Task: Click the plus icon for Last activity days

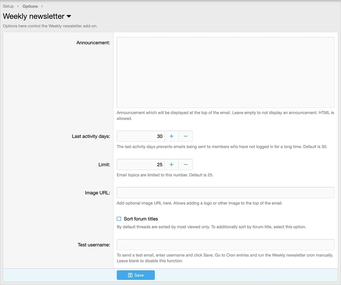Action: [171, 136]
